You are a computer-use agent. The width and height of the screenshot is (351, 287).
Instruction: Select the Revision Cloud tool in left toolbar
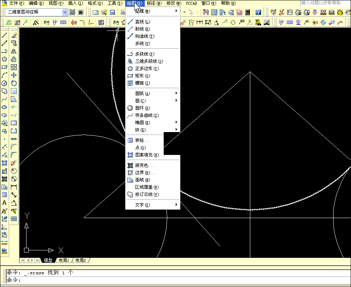(x=4, y=91)
